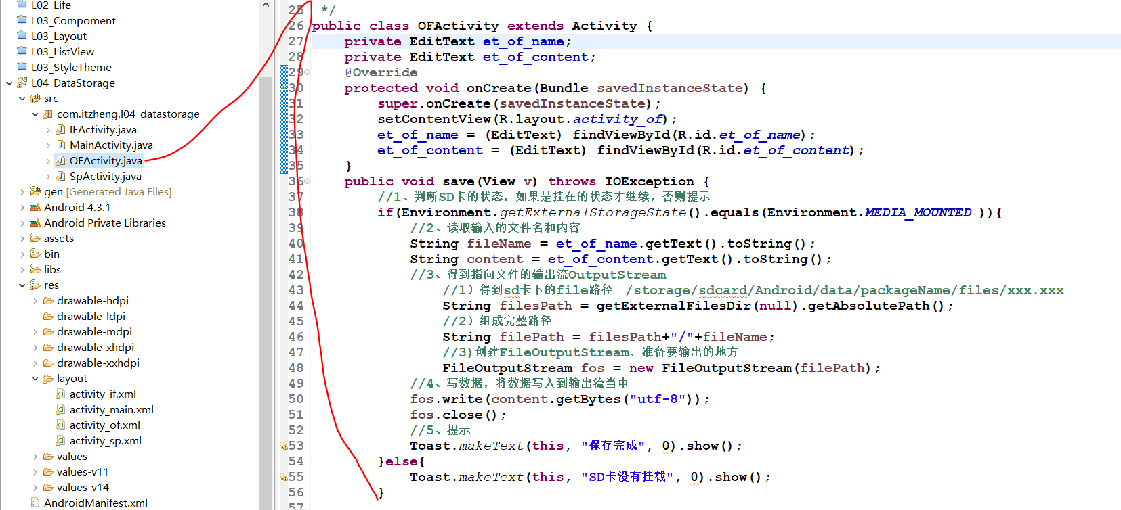Click the explorer scroll up arrow
The image size is (1121, 510).
[x=266, y=5]
